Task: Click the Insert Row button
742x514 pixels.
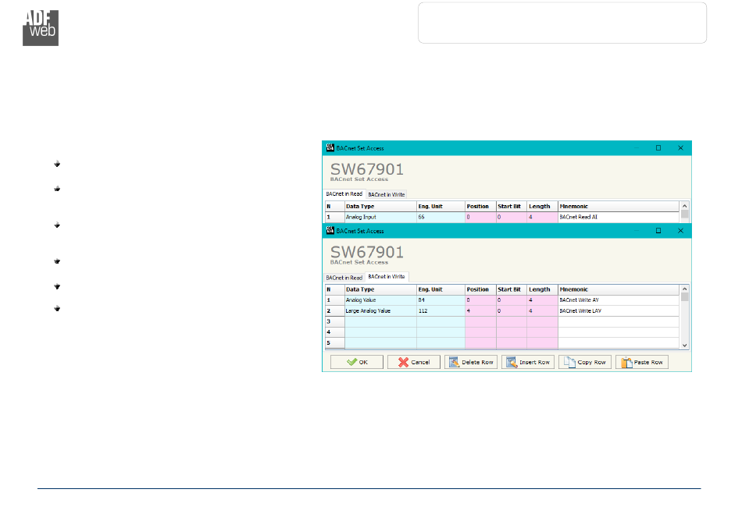Action: point(528,362)
